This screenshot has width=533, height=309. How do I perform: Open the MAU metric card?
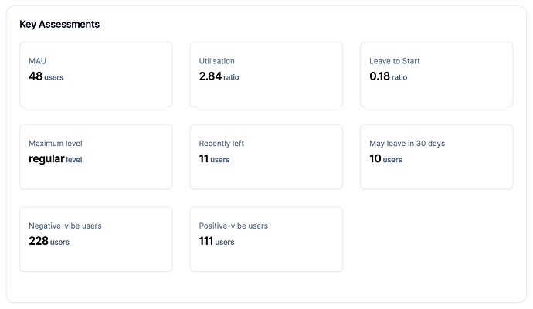click(x=96, y=74)
